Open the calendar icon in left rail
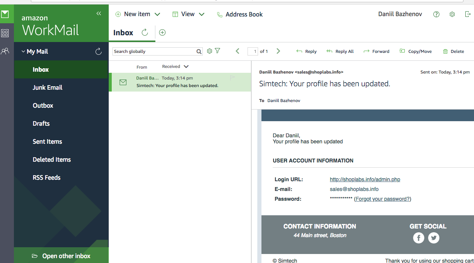The image size is (474, 263). (5, 33)
